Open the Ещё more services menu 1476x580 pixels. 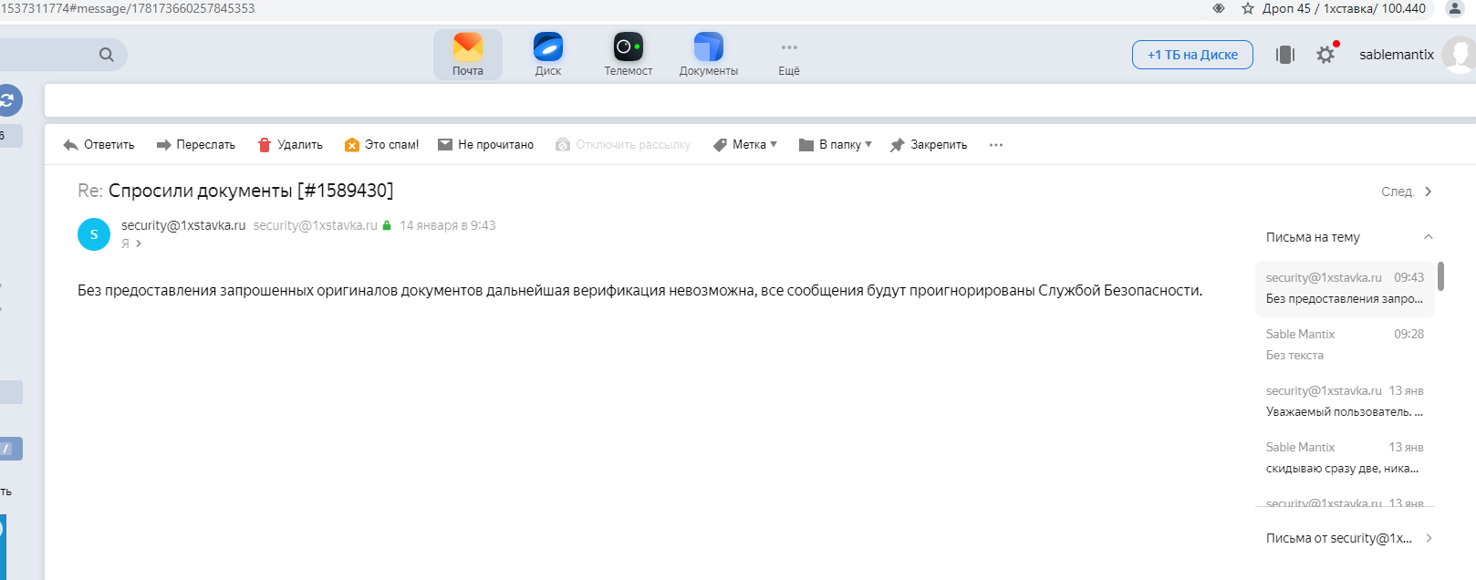[x=789, y=55]
